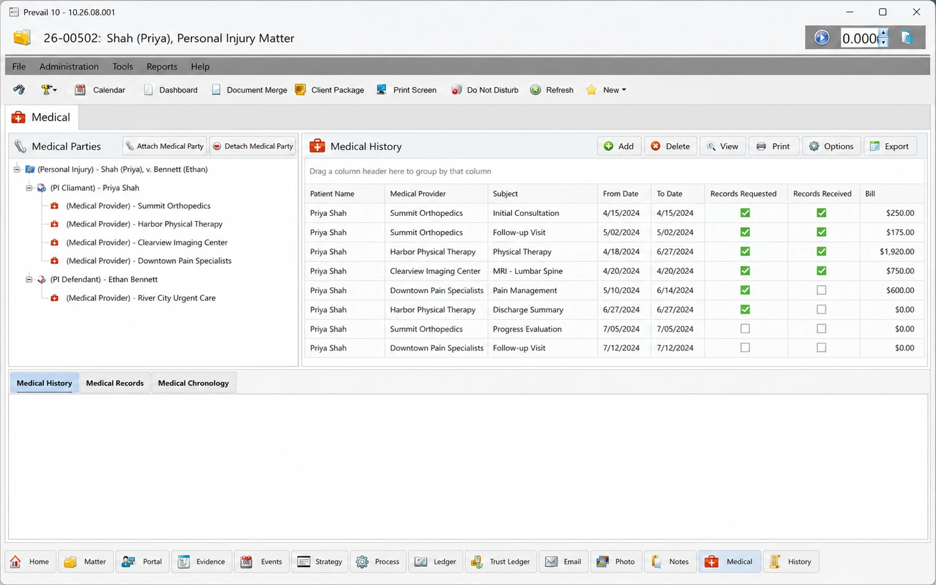Click the timer value input field
936x585 pixels.
[x=859, y=38]
